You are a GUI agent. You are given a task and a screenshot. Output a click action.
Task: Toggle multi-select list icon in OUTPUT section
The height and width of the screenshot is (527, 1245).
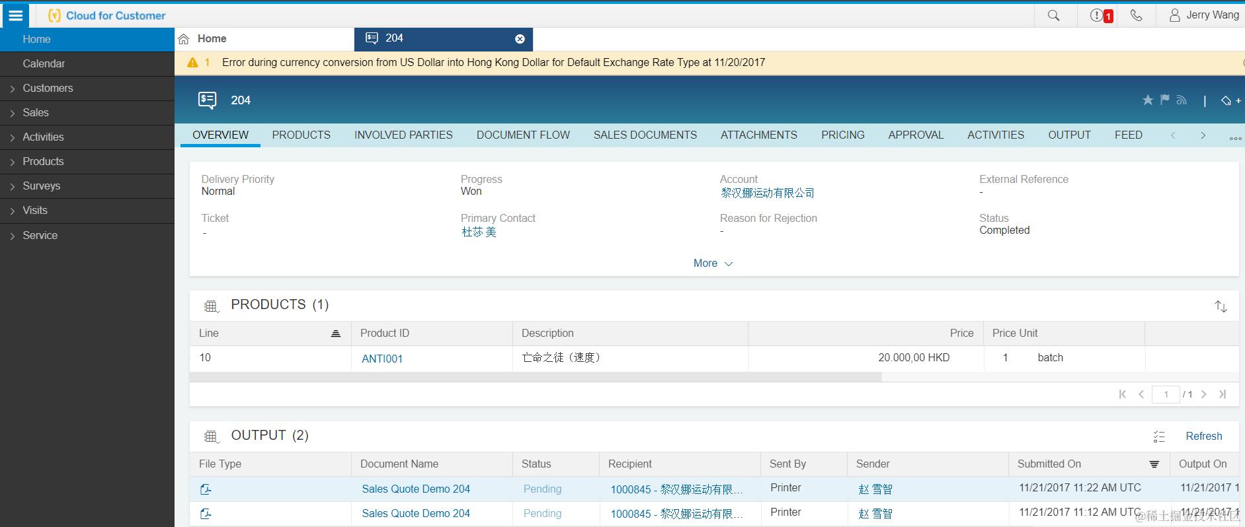coord(1158,437)
